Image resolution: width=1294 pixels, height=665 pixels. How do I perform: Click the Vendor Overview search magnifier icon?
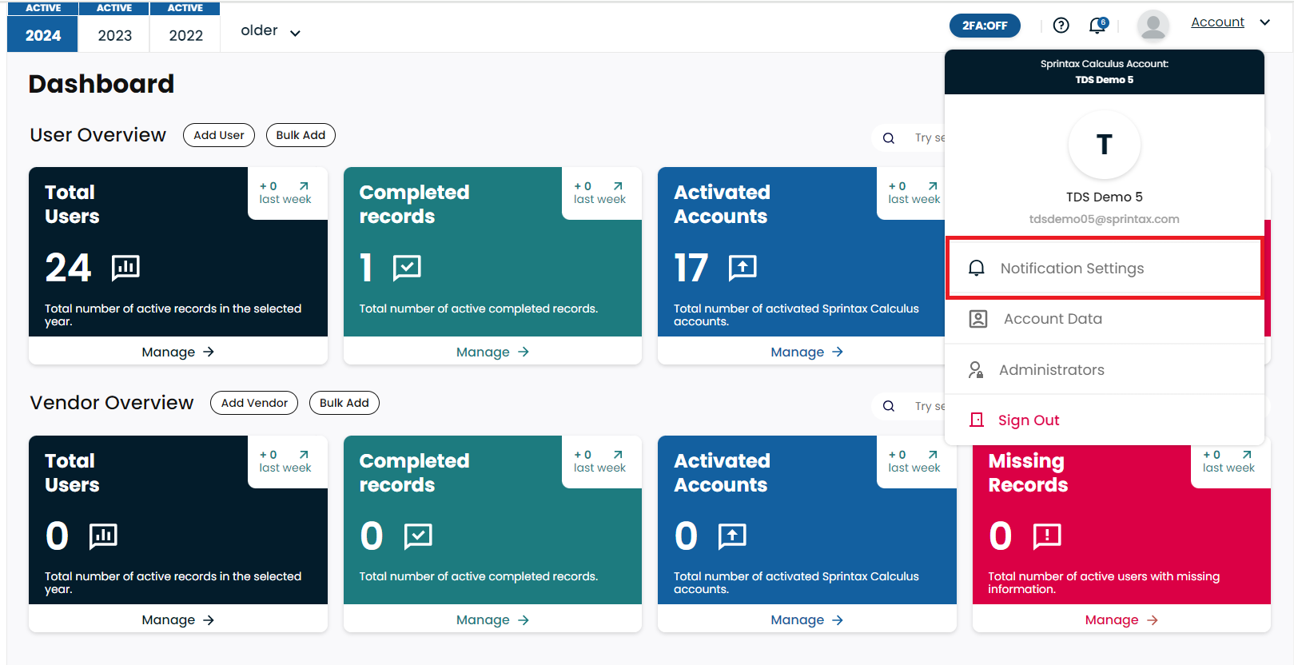point(889,406)
